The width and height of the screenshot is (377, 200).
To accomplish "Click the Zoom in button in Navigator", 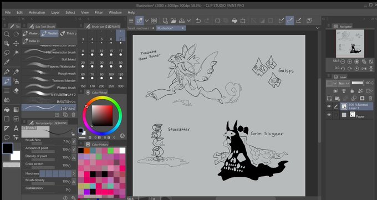I will click(350, 61).
